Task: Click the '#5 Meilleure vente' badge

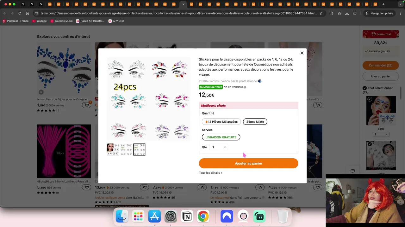Action: pos(211,87)
